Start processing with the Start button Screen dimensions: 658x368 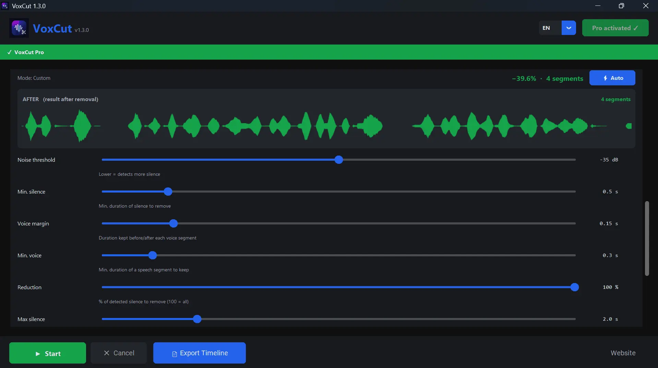(48, 353)
